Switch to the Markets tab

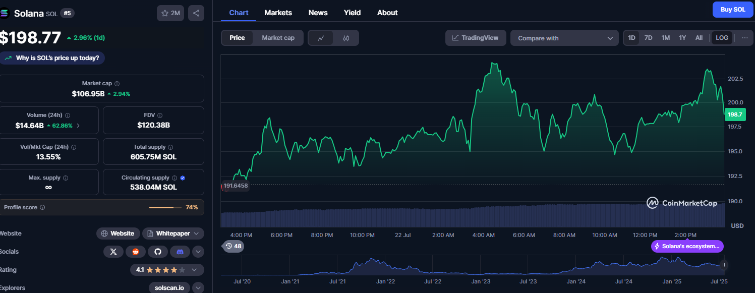[x=278, y=13]
